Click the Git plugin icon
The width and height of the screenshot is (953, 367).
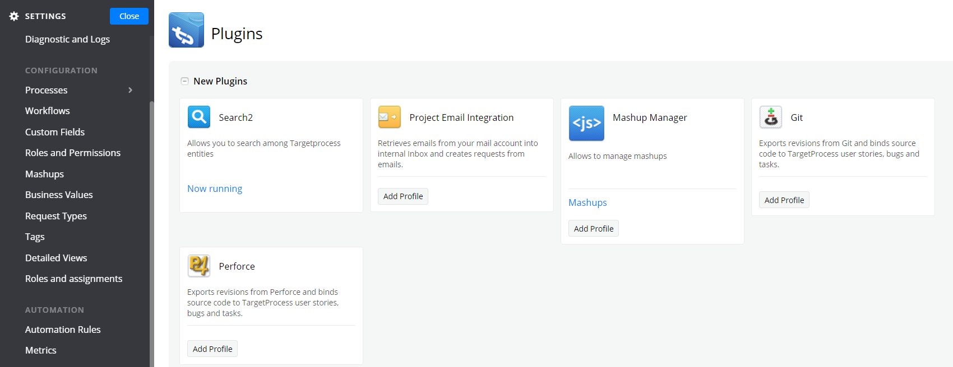[x=771, y=117]
